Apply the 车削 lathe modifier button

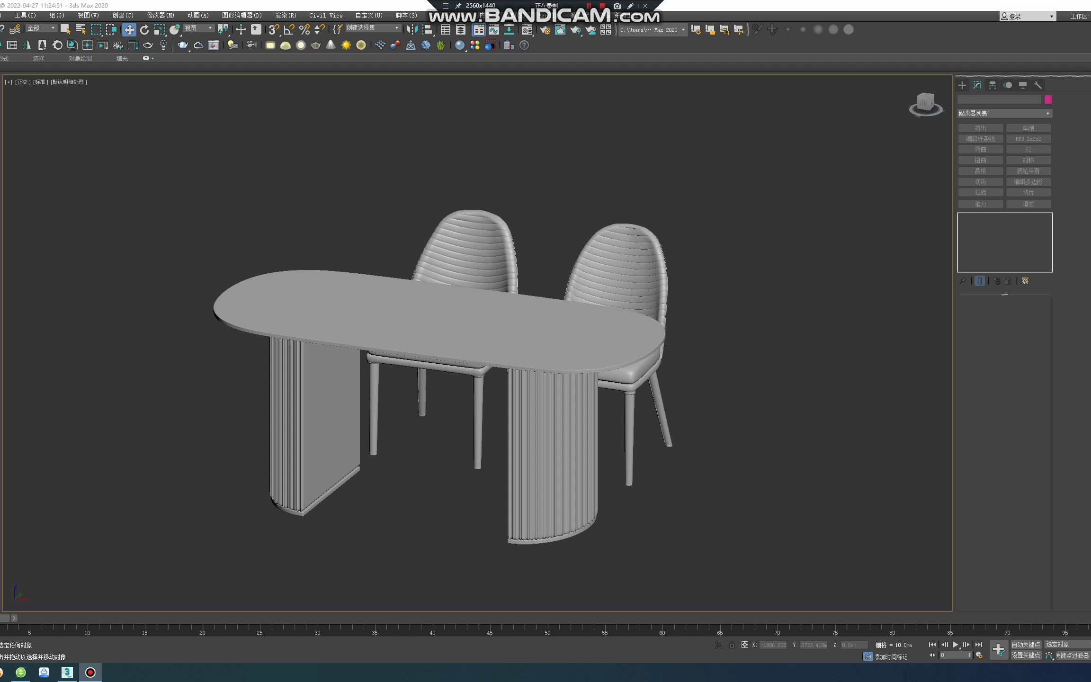pos(1028,128)
